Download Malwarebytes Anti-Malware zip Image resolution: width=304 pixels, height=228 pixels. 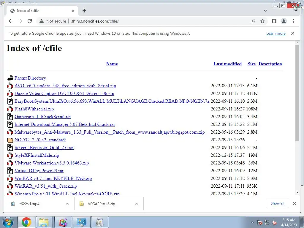[110, 132]
